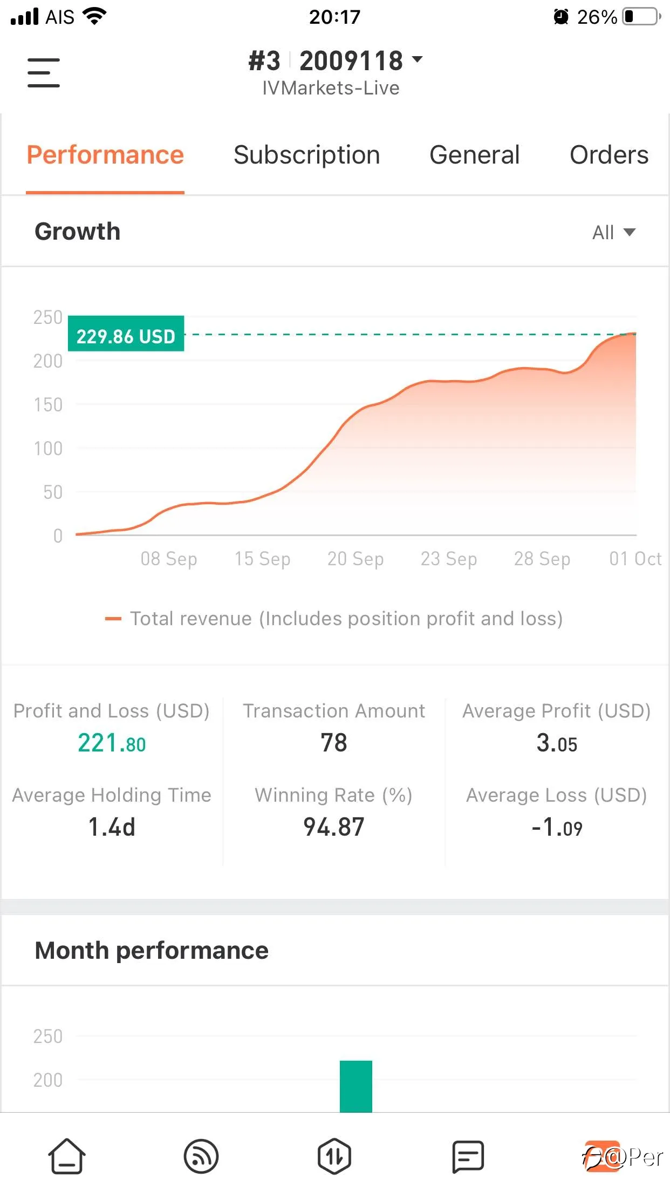The width and height of the screenshot is (670, 1192).
Task: Toggle the Total revenue legend entry
Action: pyautogui.click(x=334, y=619)
